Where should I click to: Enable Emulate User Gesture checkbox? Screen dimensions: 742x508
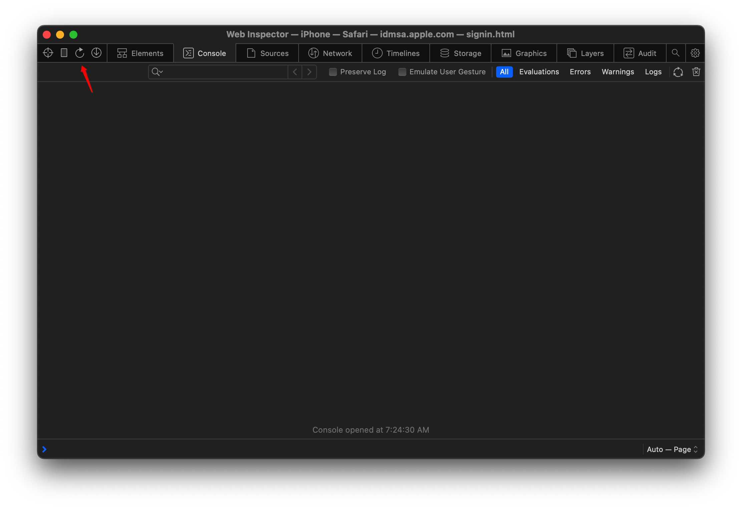click(402, 72)
